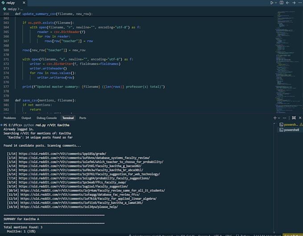
Task: Click the terminal vertical scrollbar
Action: (x=274, y=177)
